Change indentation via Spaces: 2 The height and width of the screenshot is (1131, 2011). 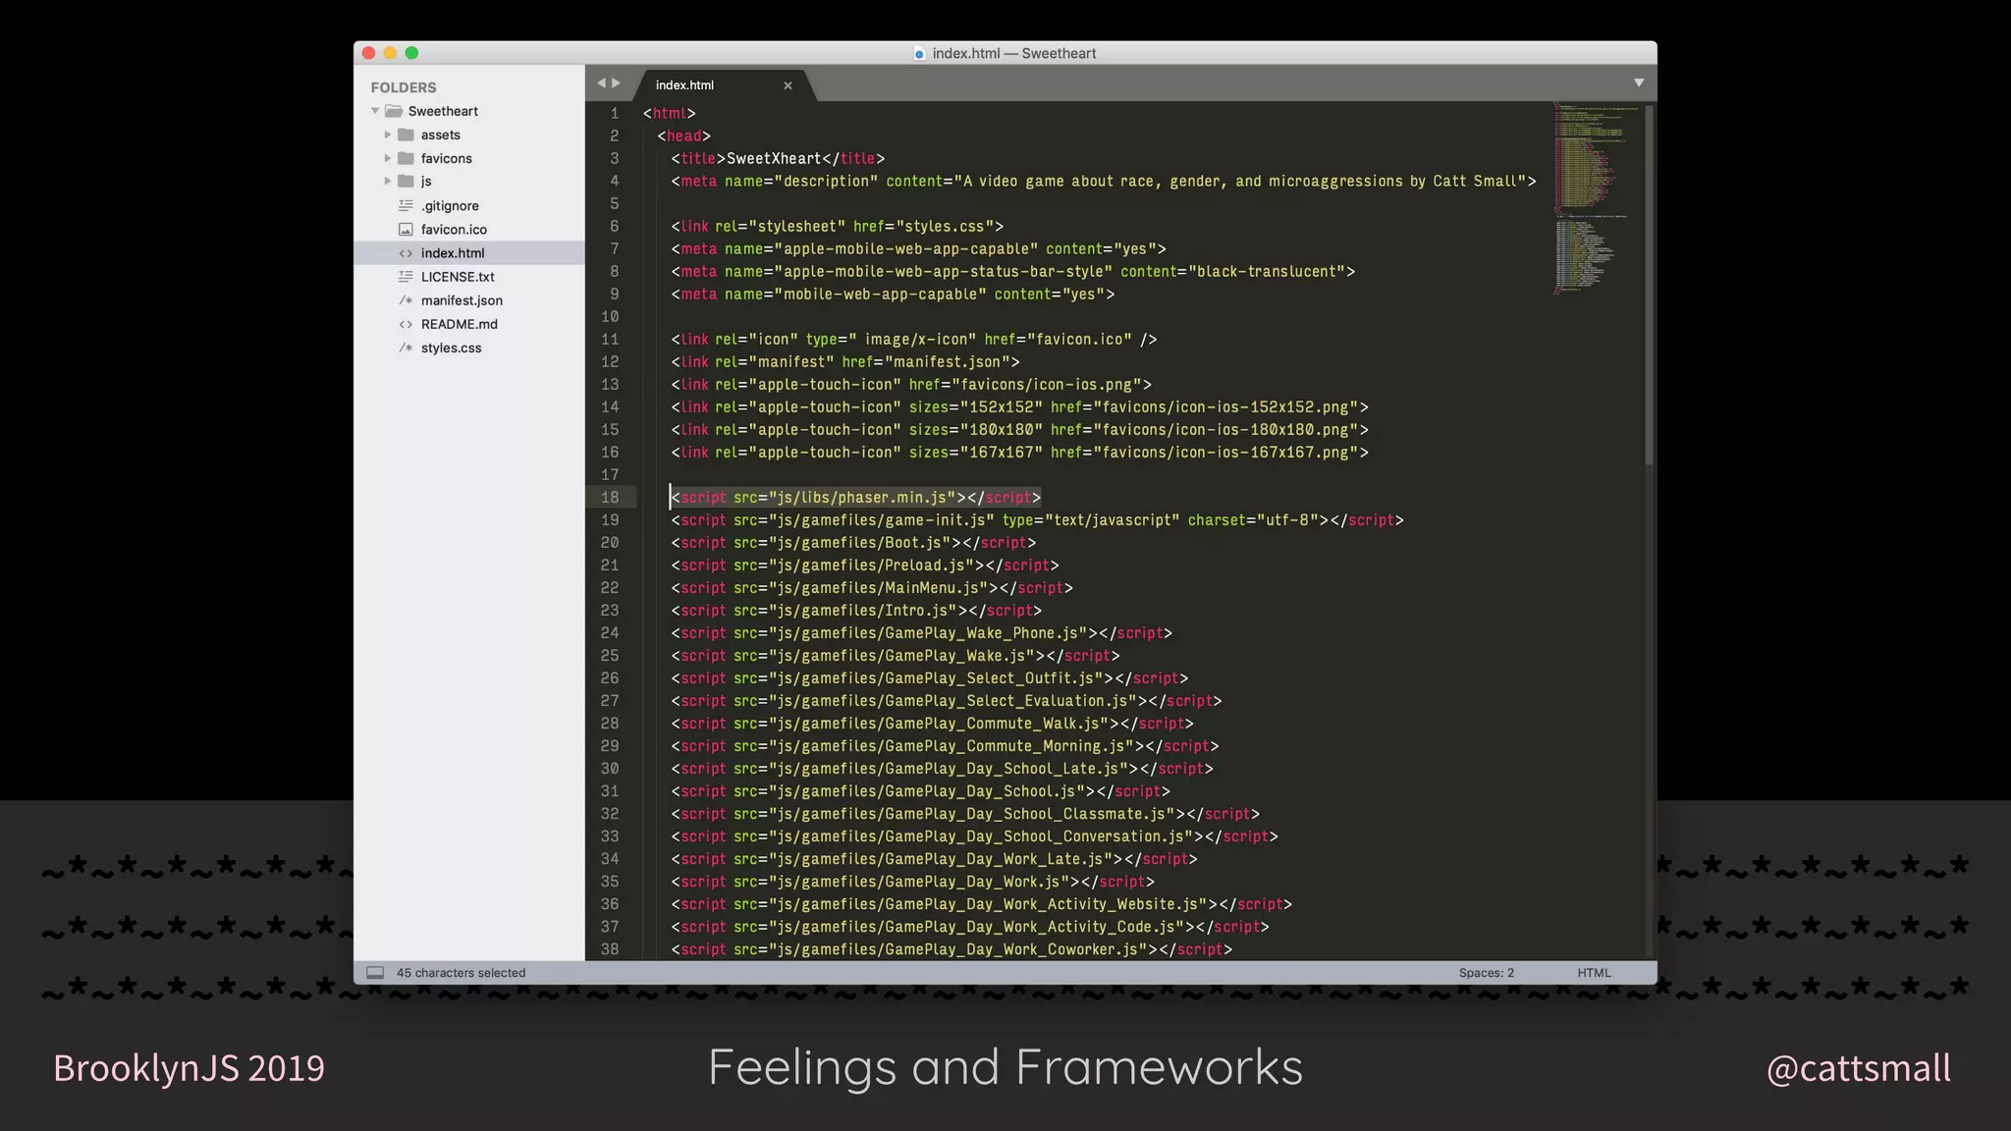[x=1486, y=973]
